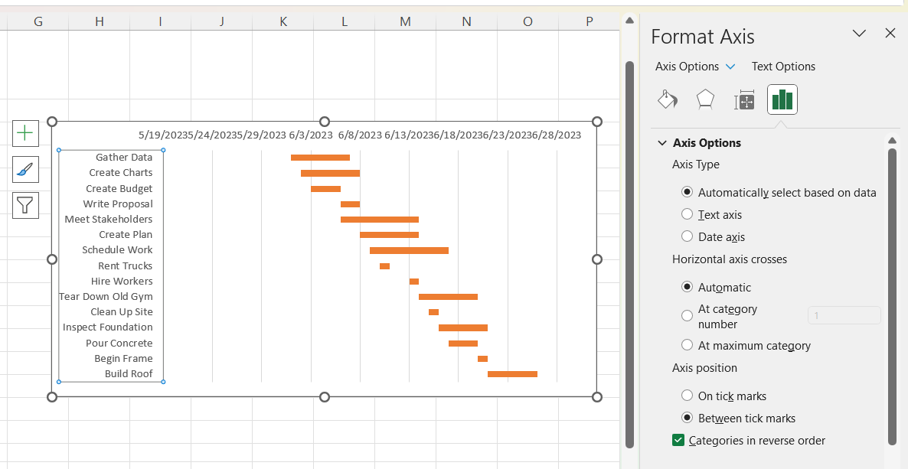
Task: Click the chart's bottom-right corner handle
Action: [x=597, y=396]
